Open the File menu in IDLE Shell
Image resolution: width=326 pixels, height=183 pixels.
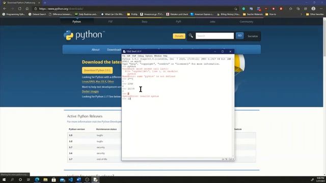(x=124, y=56)
